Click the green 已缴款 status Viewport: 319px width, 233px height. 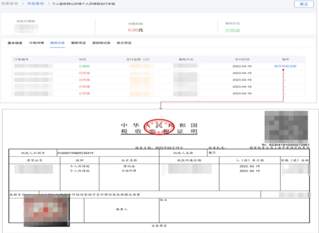tap(84, 66)
